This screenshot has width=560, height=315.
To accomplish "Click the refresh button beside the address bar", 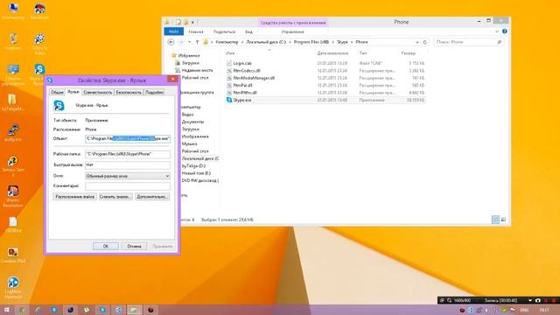I will coord(425,42).
